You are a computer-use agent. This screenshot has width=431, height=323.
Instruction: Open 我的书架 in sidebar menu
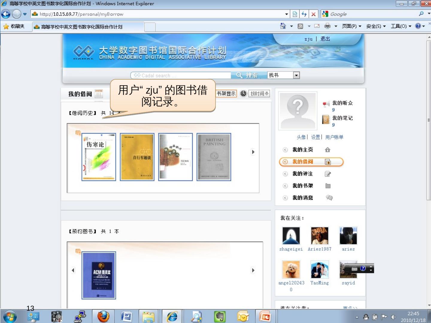pyautogui.click(x=303, y=186)
